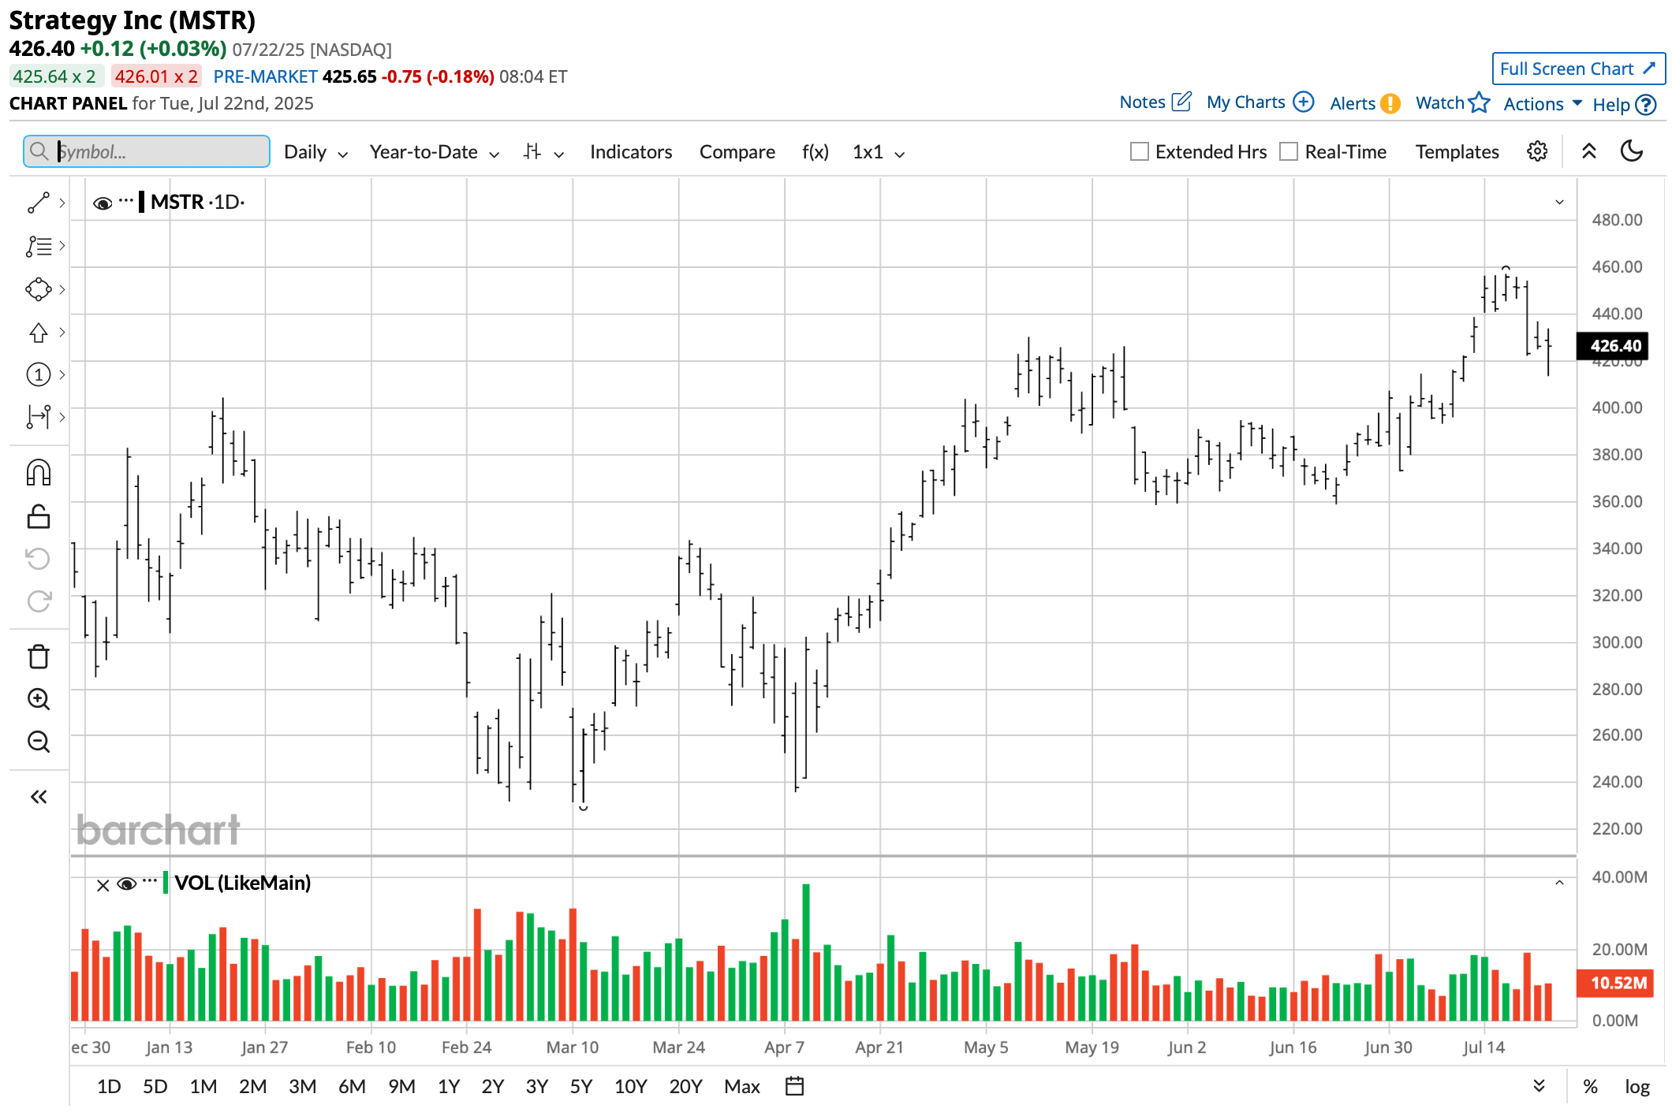Choose the shapes polygon tool
Screen dimensions: 1672x1116
click(38, 289)
